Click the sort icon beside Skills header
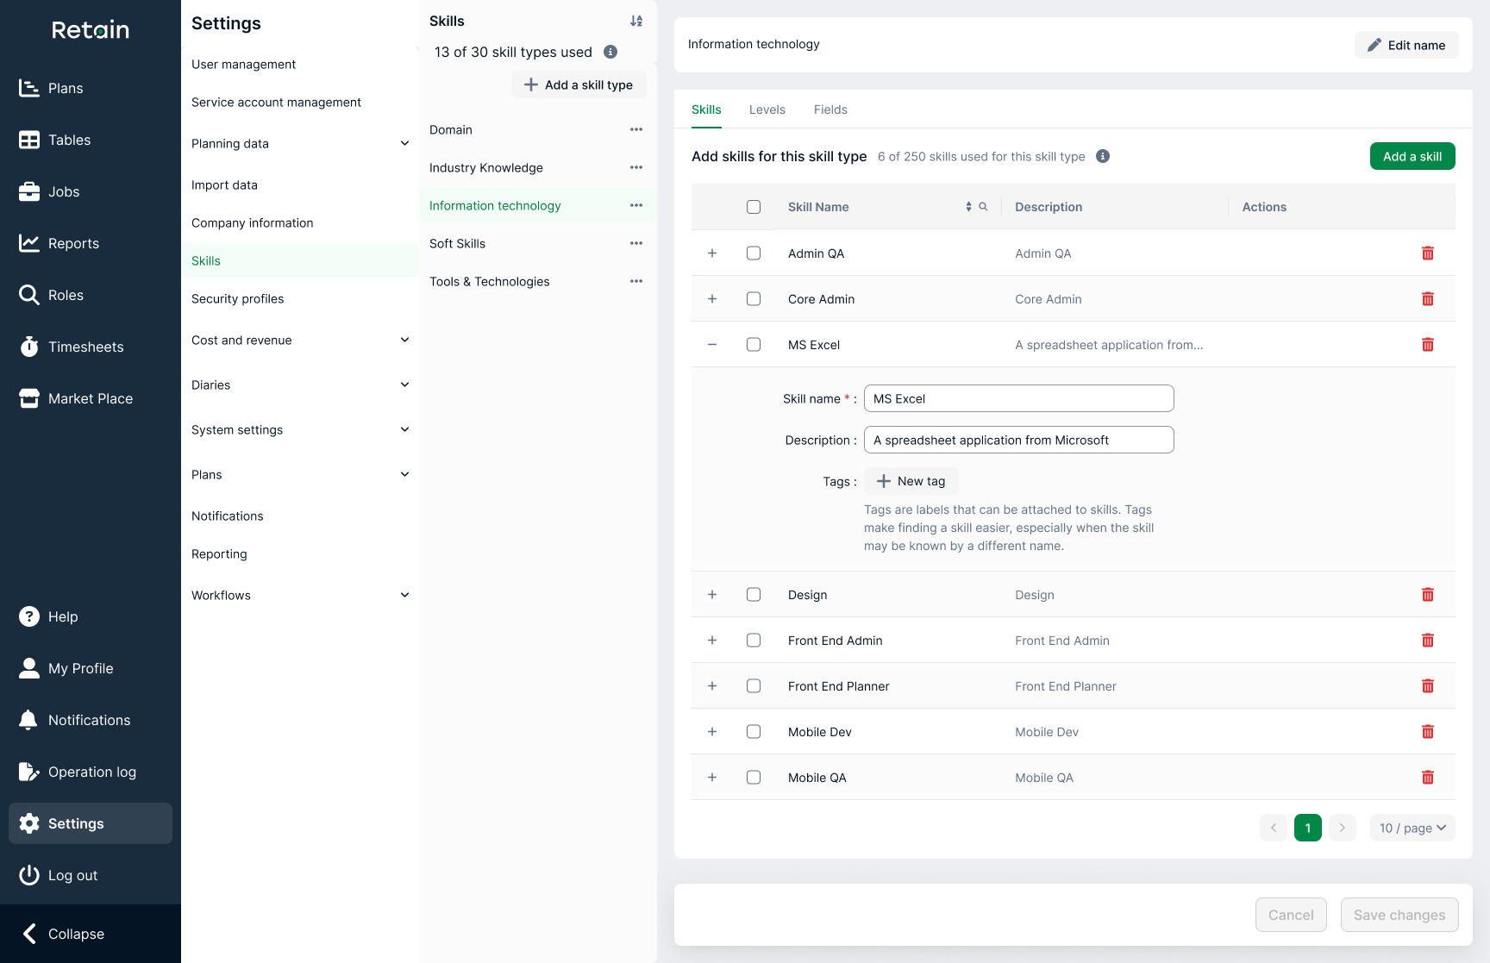This screenshot has height=963, width=1490. click(x=636, y=19)
